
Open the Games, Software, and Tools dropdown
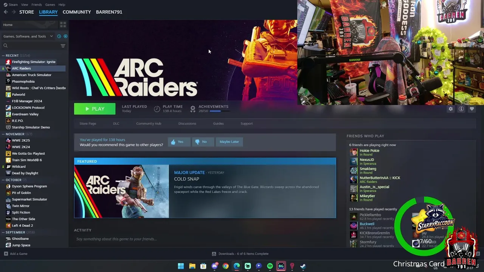coord(28,36)
